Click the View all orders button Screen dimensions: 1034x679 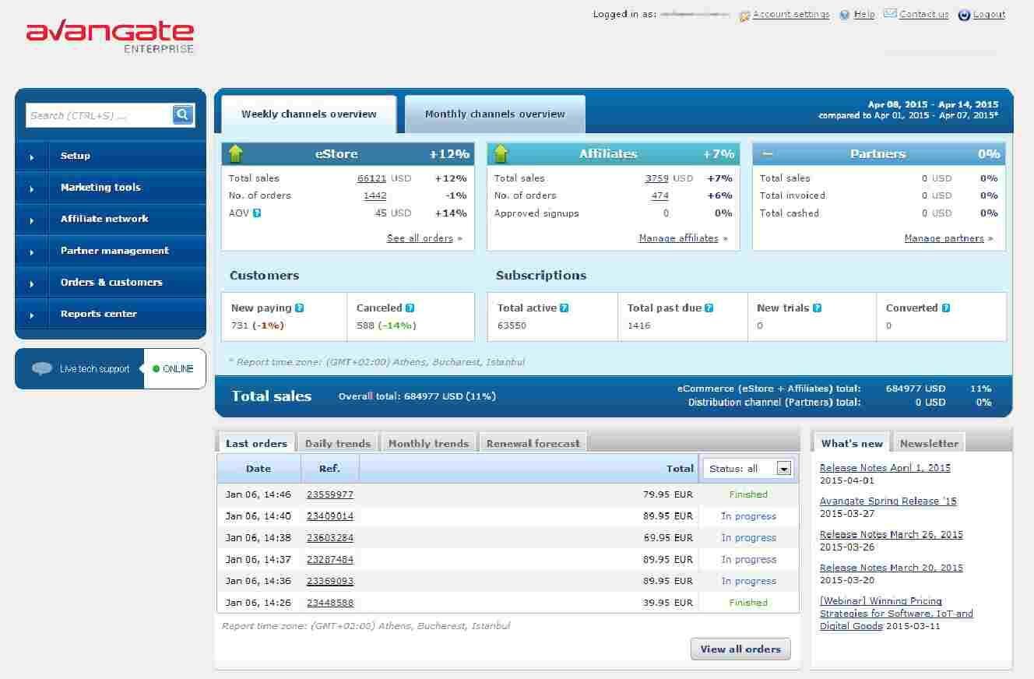coord(740,649)
